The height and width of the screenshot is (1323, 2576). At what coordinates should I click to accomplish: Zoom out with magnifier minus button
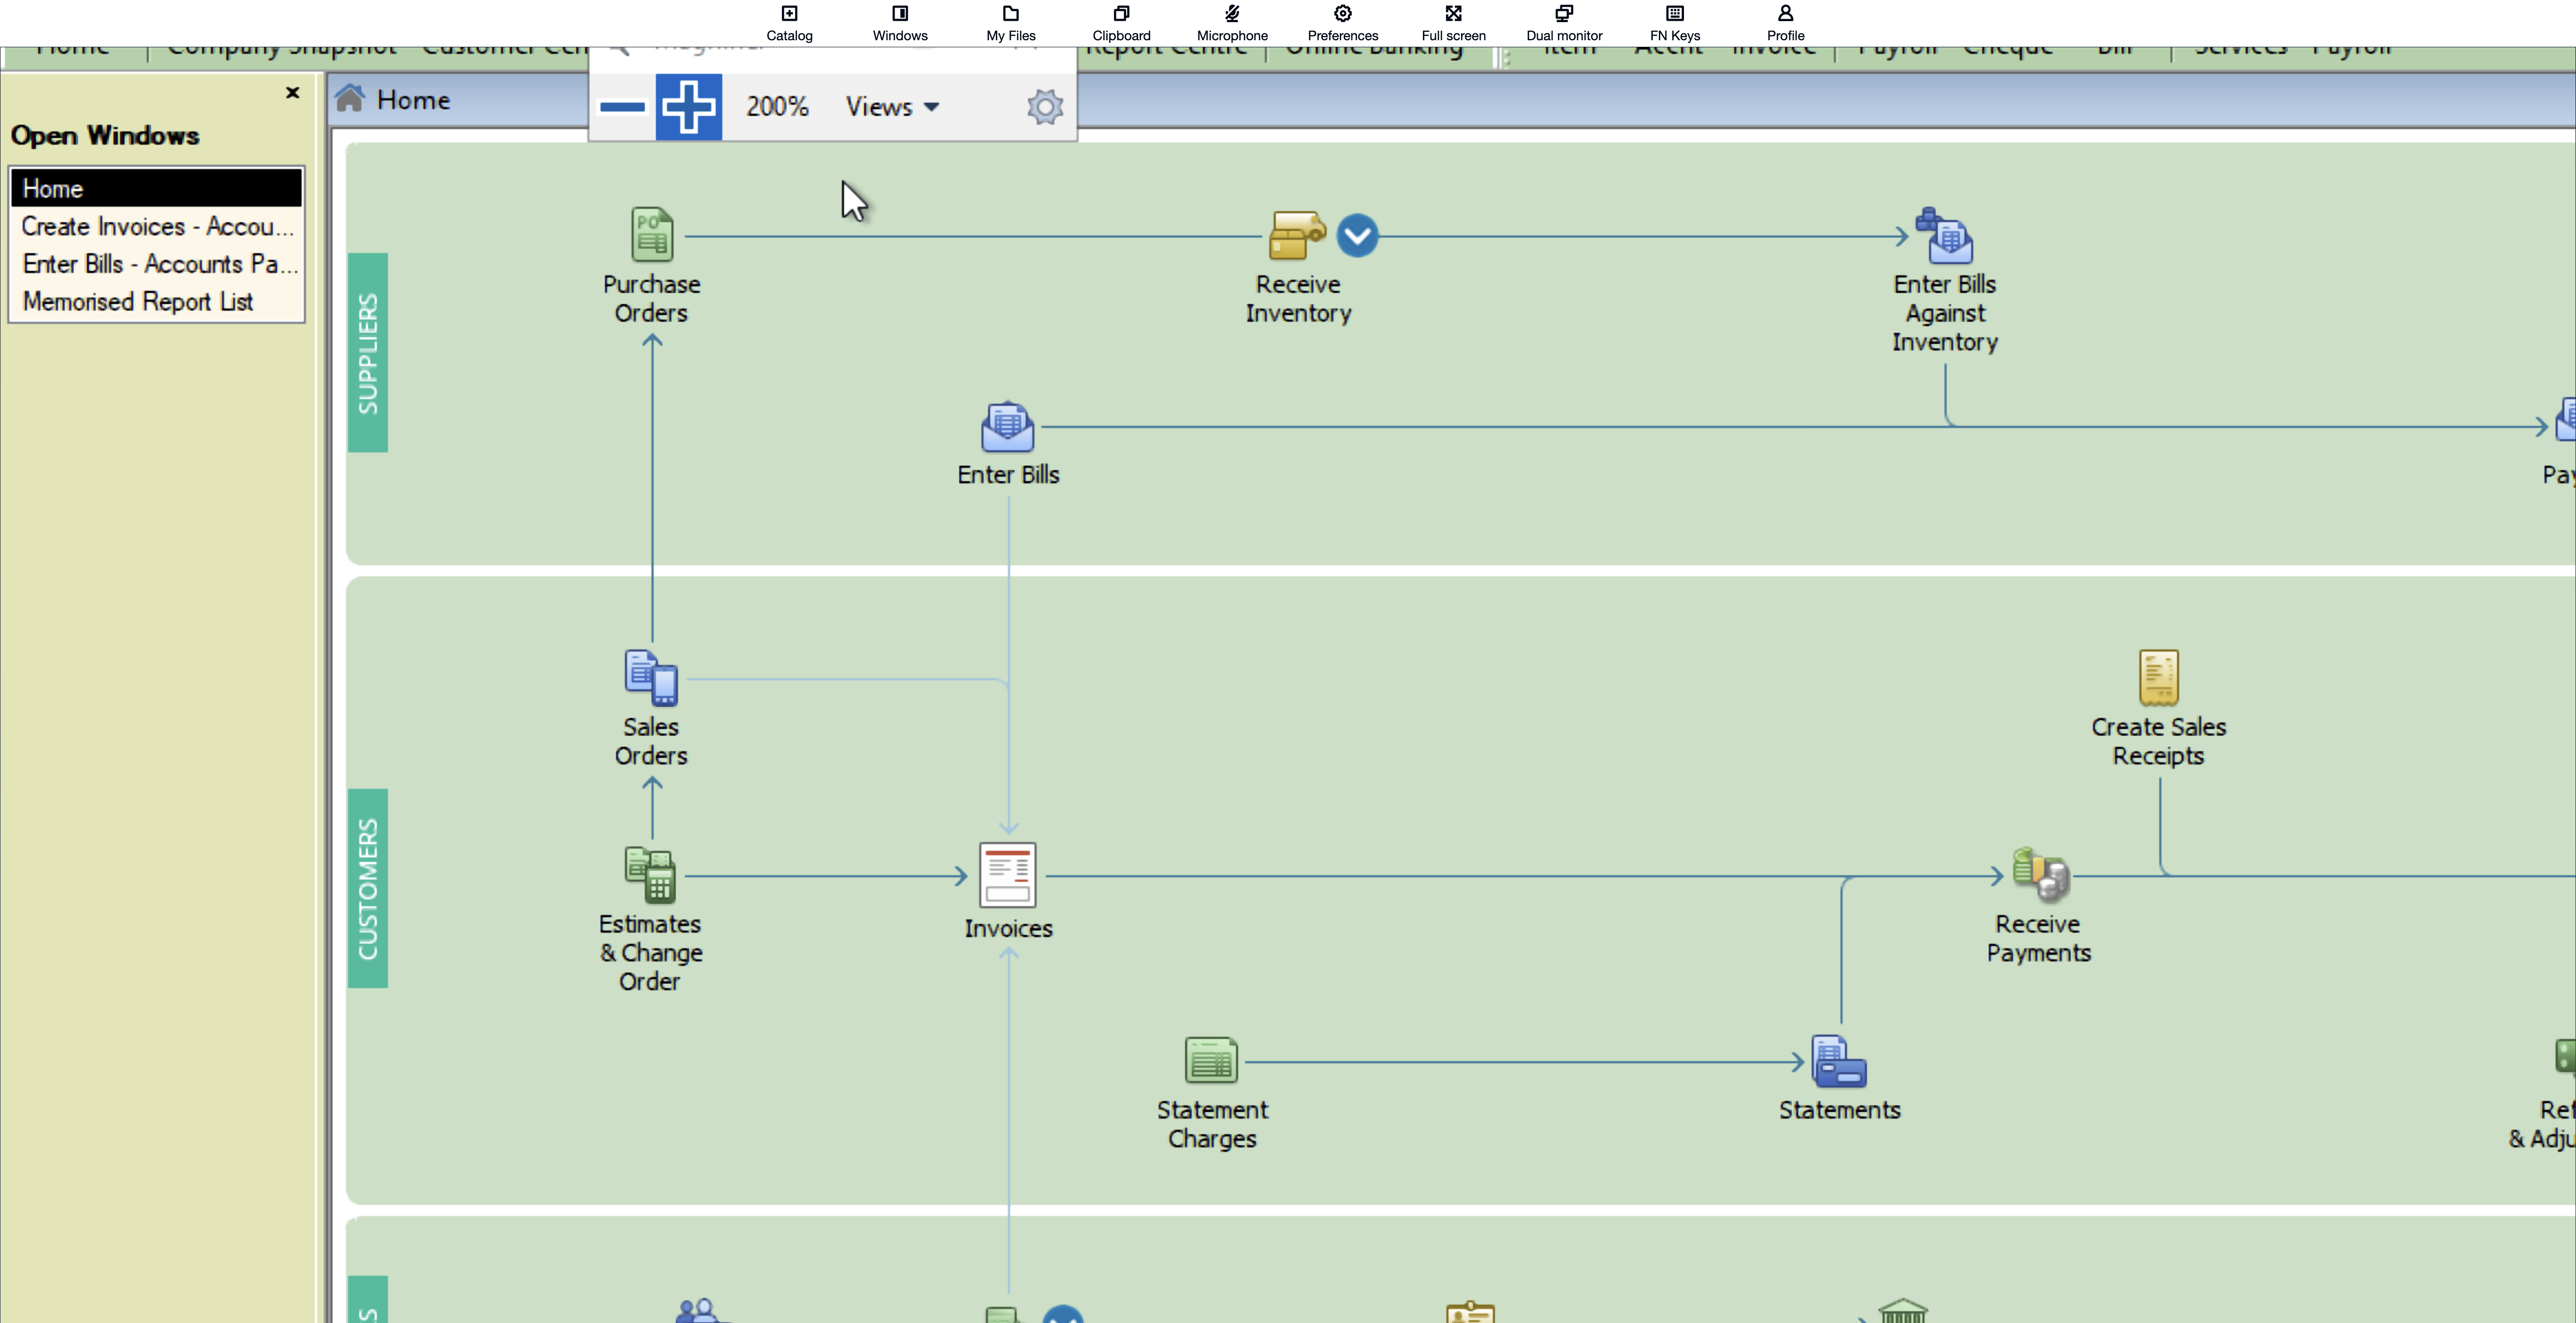pos(622,106)
